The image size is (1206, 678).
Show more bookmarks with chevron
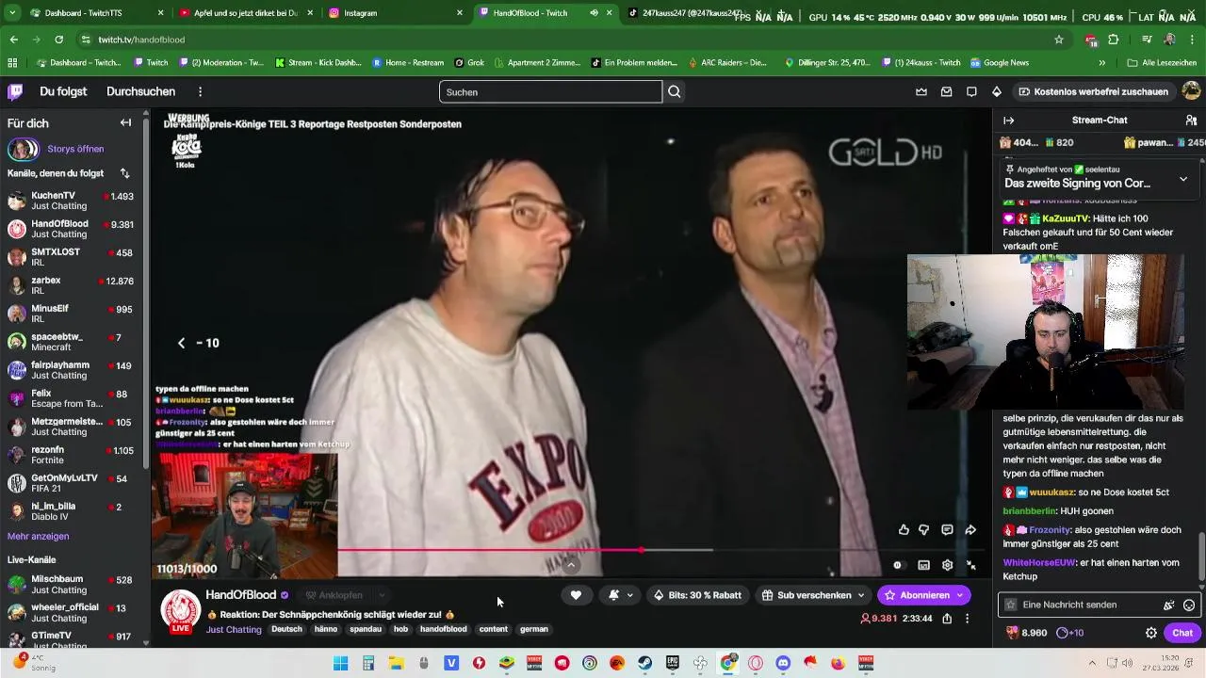click(1101, 63)
